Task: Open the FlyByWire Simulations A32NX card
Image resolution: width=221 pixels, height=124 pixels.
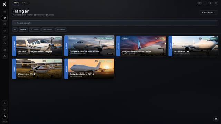Action: (x=89, y=46)
